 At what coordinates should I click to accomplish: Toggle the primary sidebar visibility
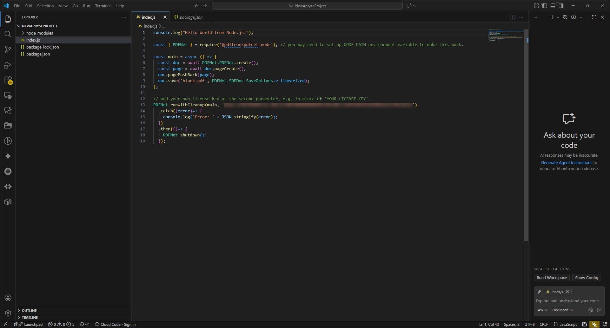545,5
